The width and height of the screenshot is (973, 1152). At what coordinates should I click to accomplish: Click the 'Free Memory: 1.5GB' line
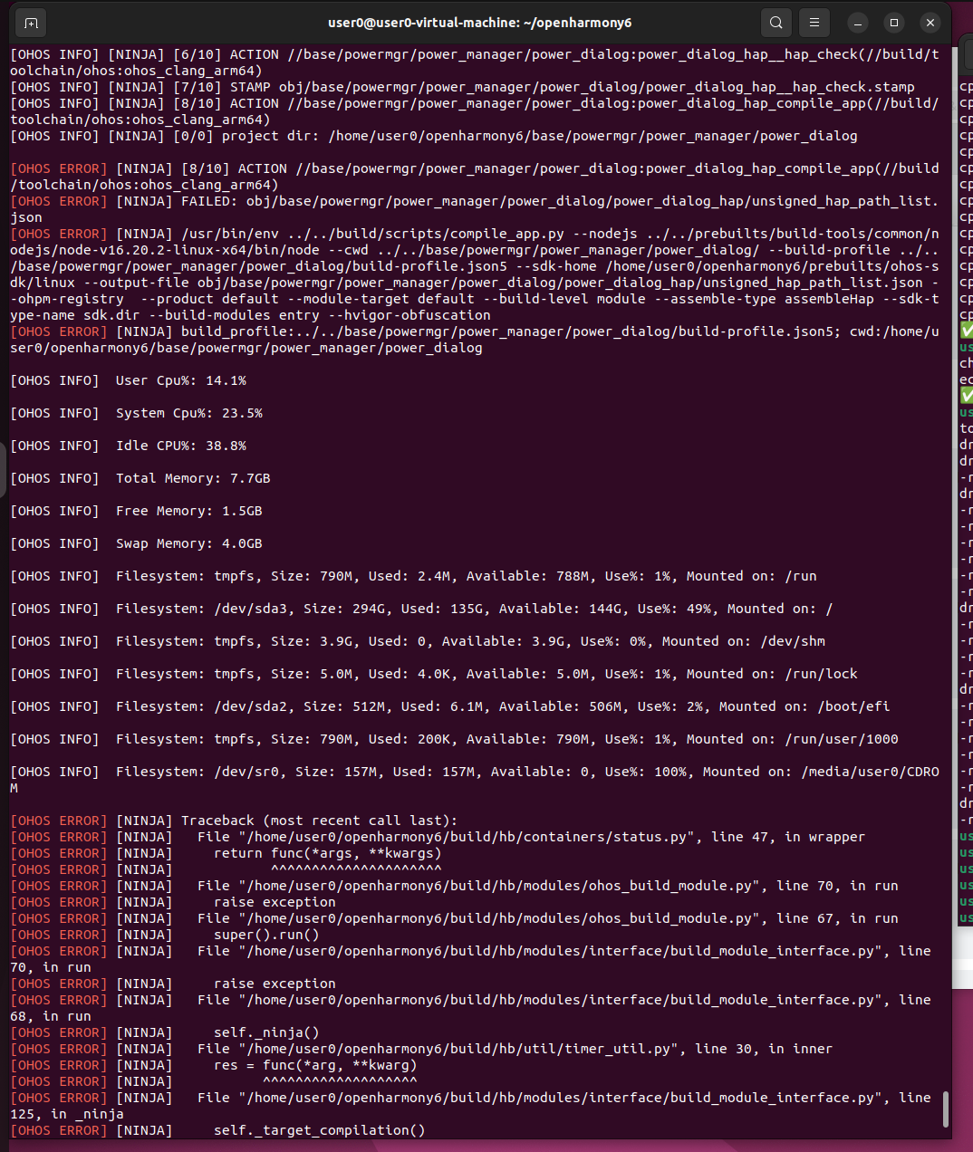coord(137,511)
